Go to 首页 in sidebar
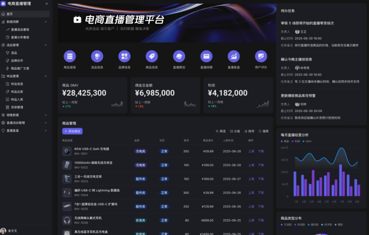This screenshot has width=369, height=235. (25, 14)
